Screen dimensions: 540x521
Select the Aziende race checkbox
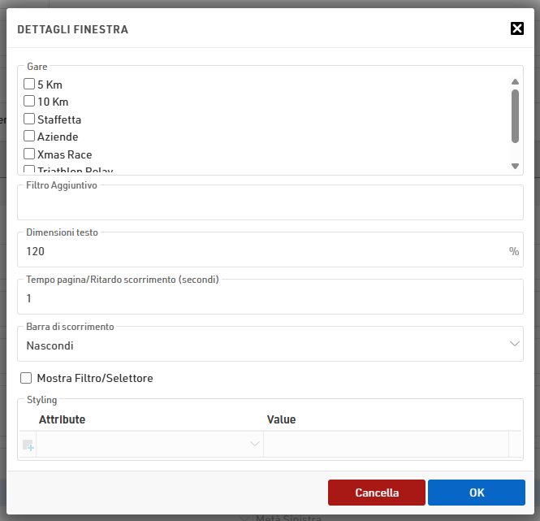tap(29, 137)
